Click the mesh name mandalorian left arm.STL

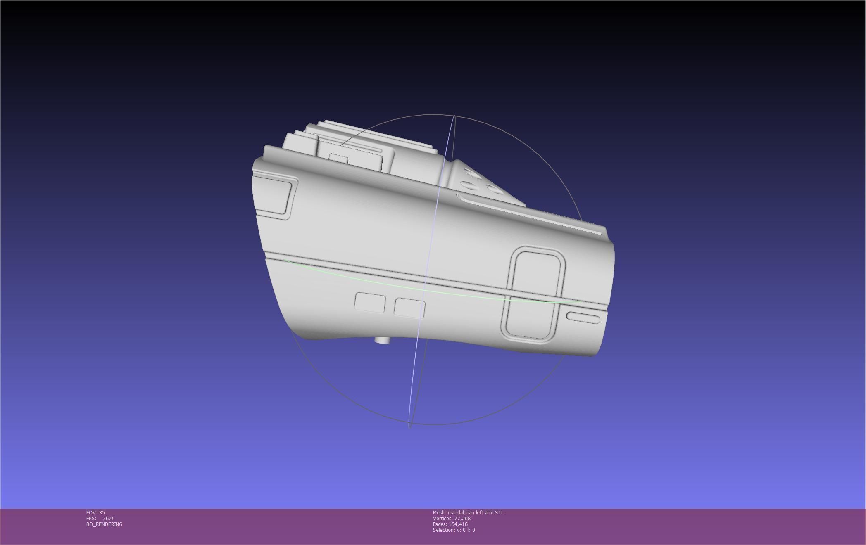coord(468,512)
